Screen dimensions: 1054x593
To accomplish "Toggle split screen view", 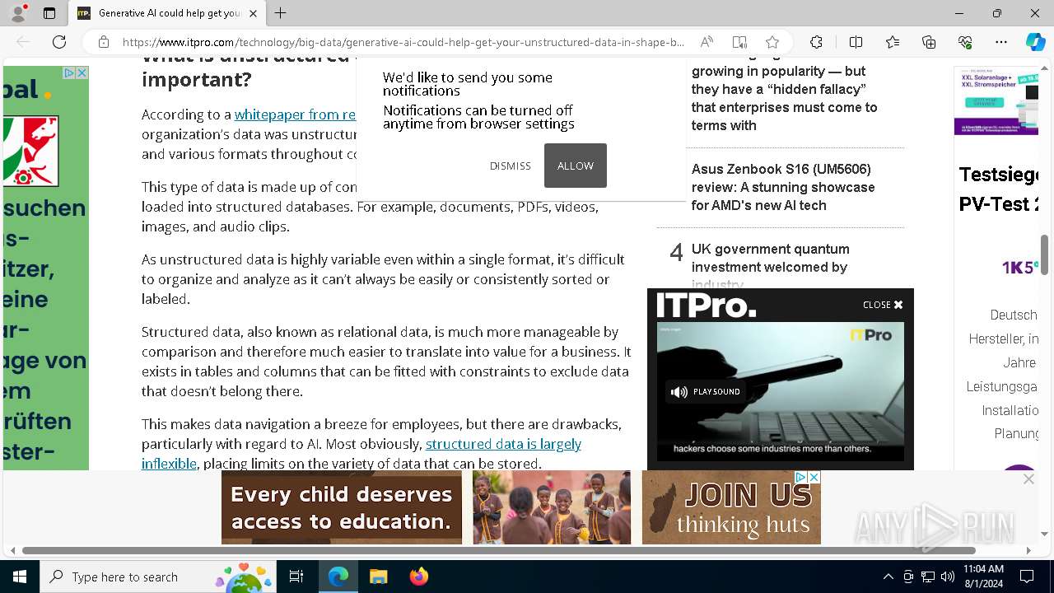I will click(856, 42).
